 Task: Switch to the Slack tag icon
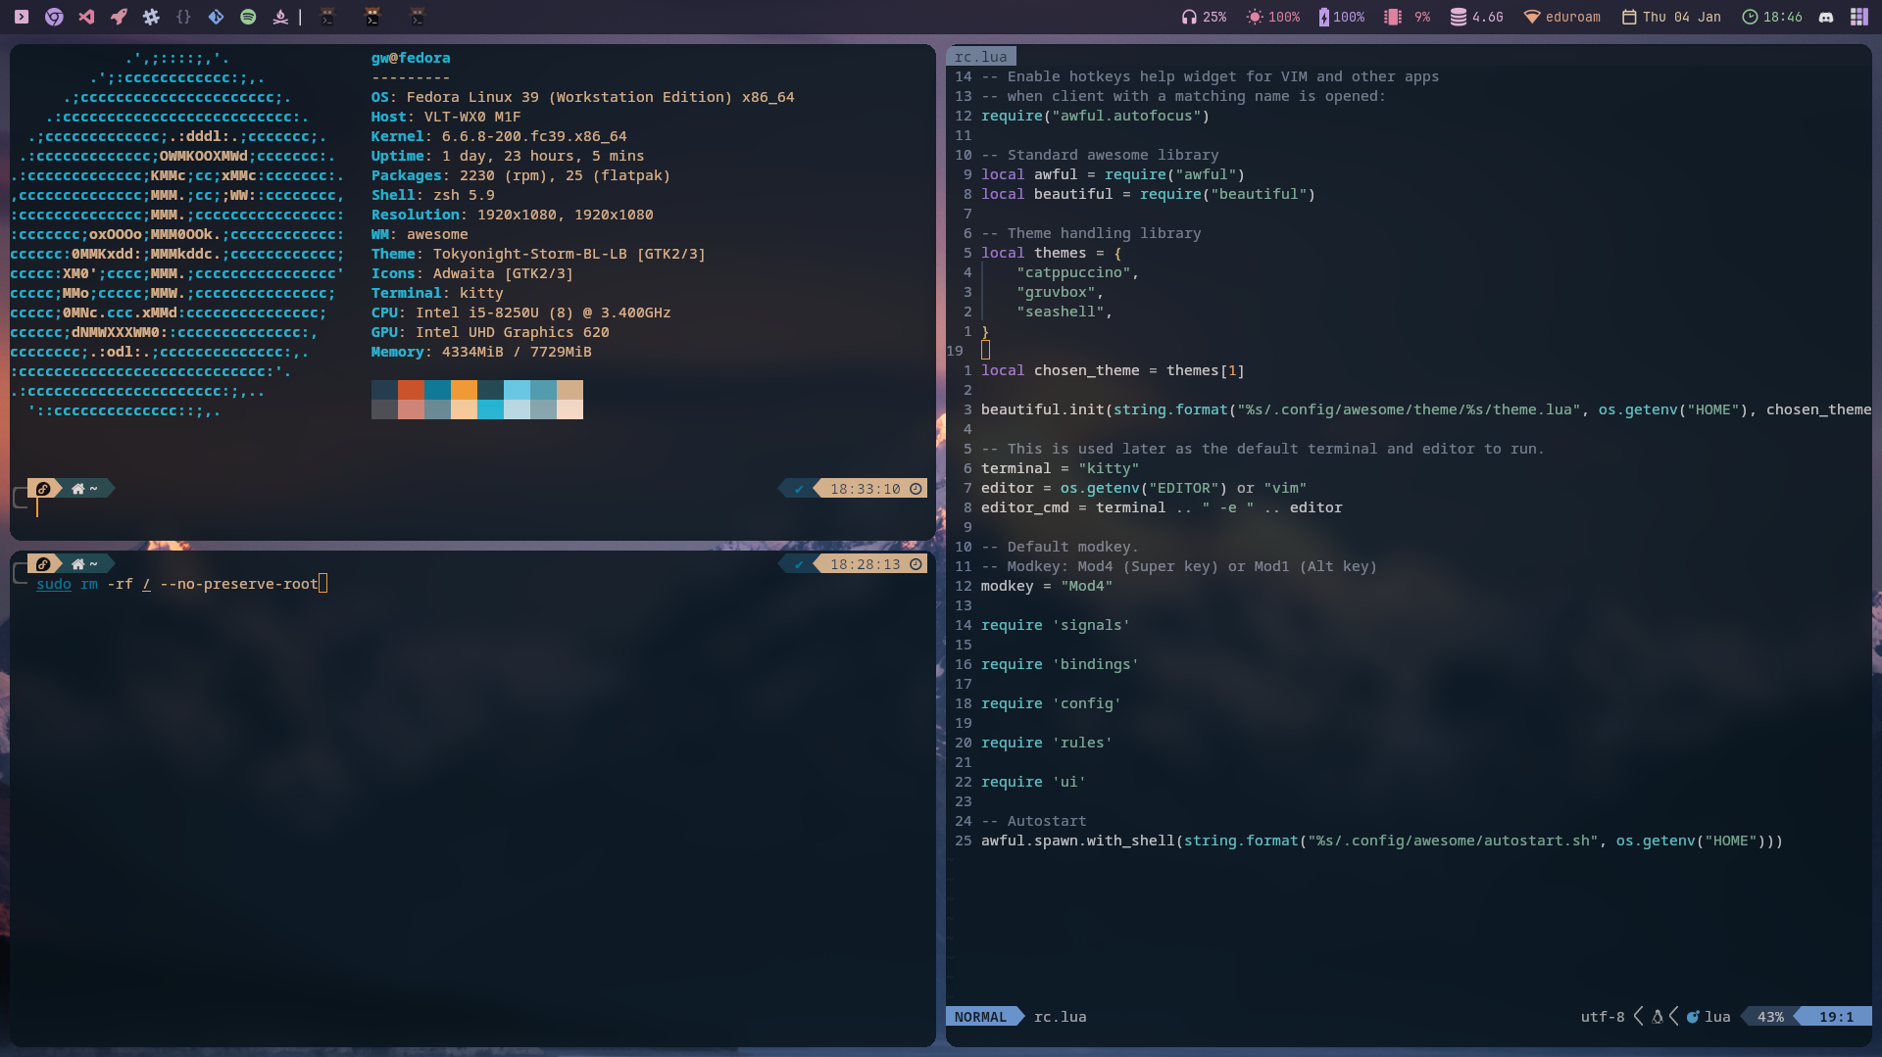(151, 17)
